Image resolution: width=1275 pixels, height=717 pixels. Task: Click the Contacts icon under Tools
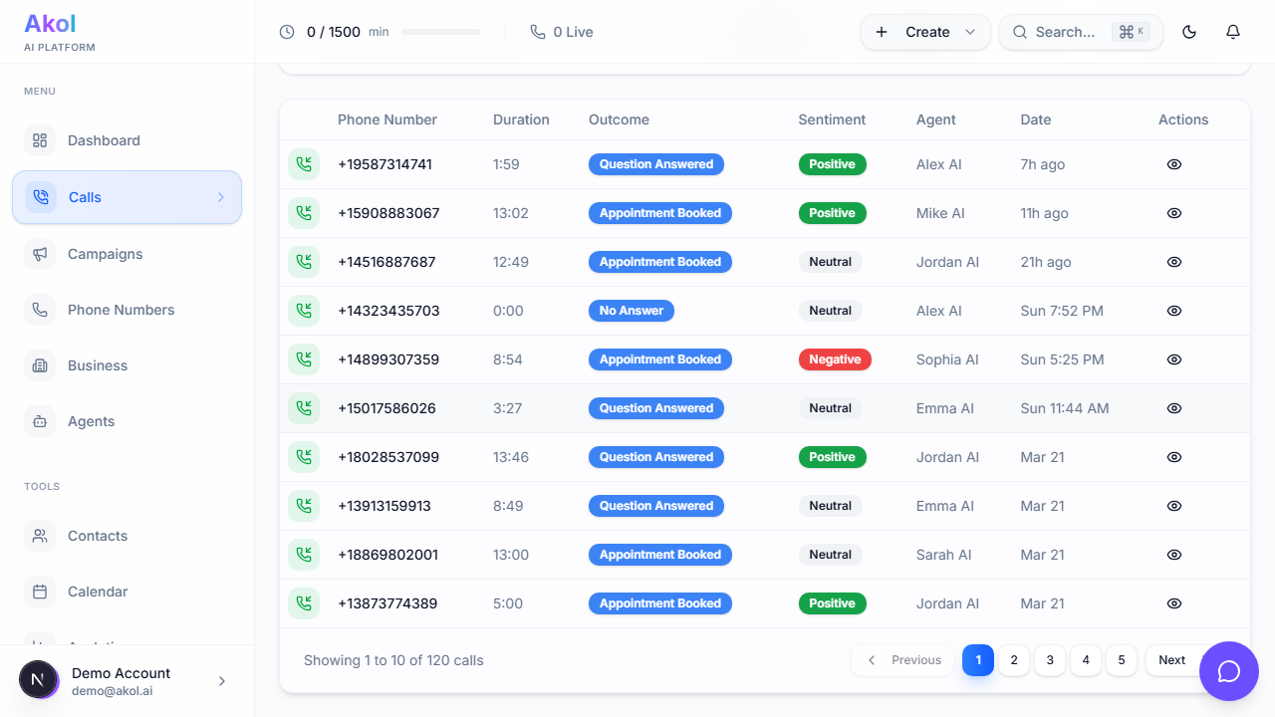coord(40,536)
